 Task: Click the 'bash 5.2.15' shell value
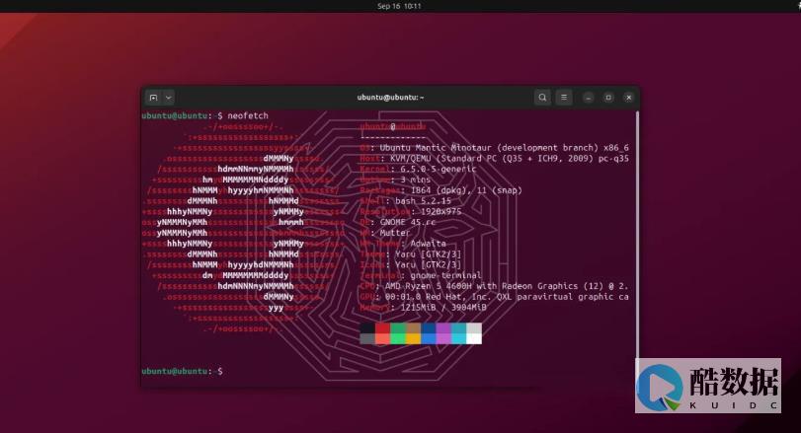click(423, 201)
